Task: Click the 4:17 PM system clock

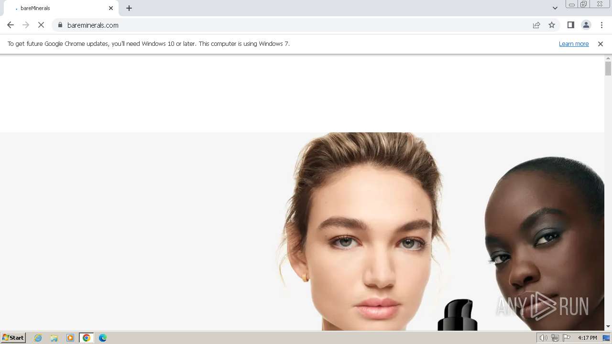Action: pyautogui.click(x=587, y=338)
